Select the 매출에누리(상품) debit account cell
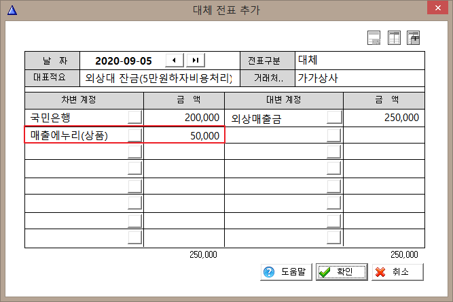The width and height of the screenshot is (453, 302). click(x=77, y=135)
